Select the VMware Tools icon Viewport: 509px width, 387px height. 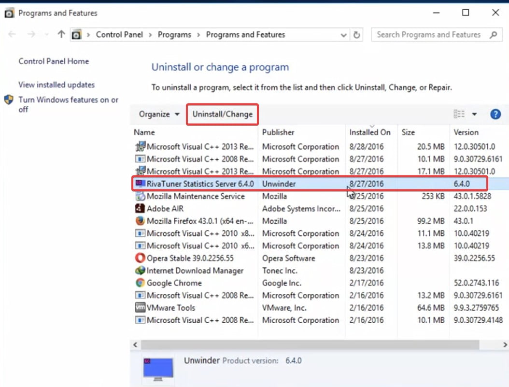(140, 307)
